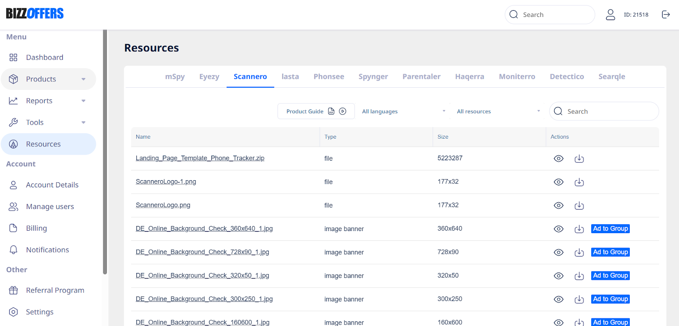Click the Product Guide button

click(316, 111)
